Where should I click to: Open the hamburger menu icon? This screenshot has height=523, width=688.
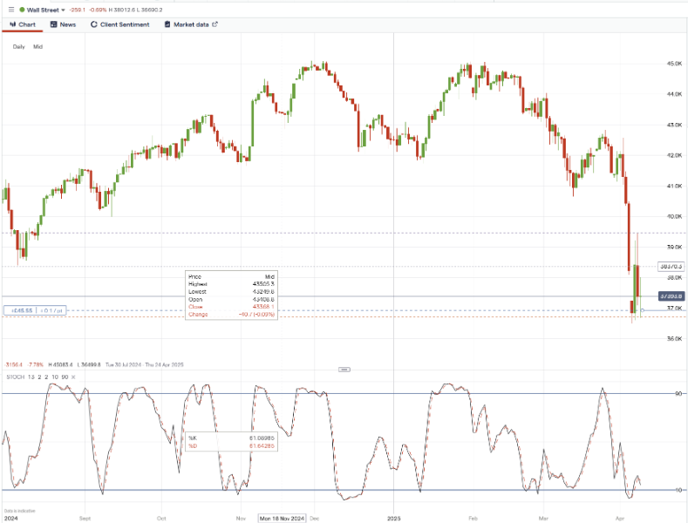click(10, 10)
